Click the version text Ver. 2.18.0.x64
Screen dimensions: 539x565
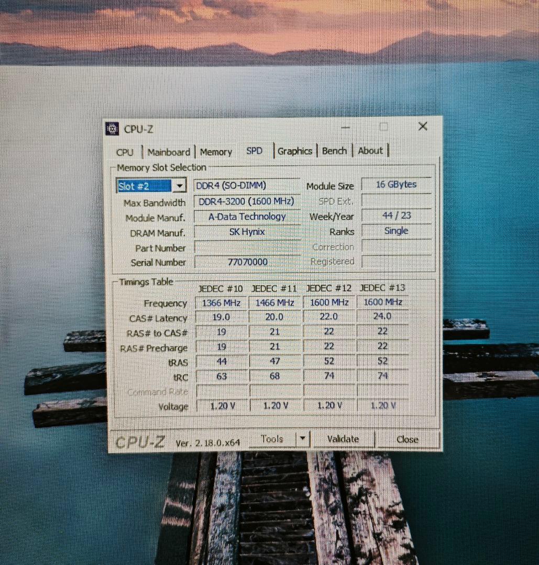click(208, 443)
